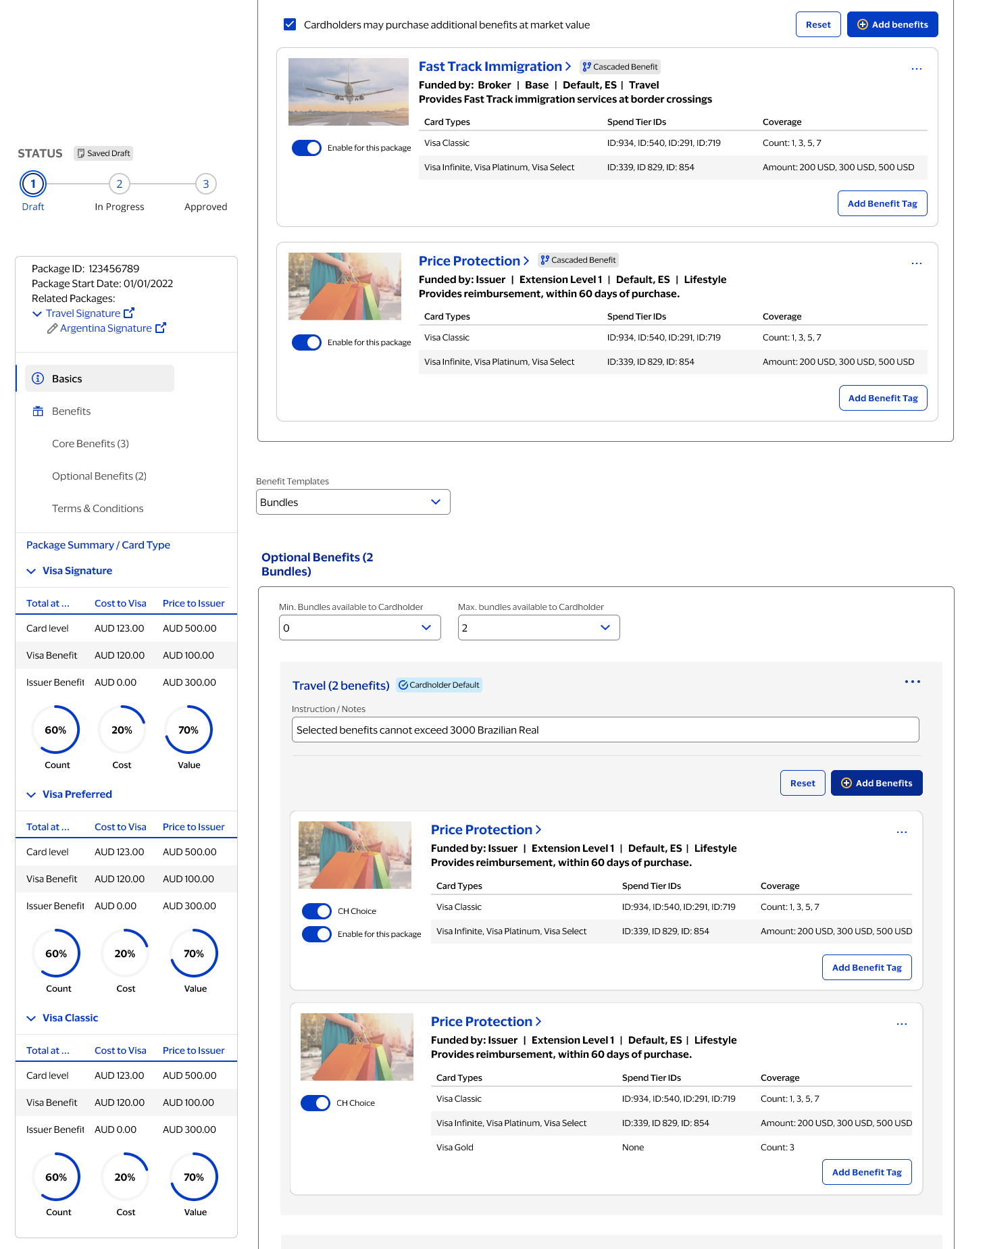This screenshot has width=987, height=1249.
Task: Toggle CH Choice on first optional Price Protection
Action: point(317,911)
